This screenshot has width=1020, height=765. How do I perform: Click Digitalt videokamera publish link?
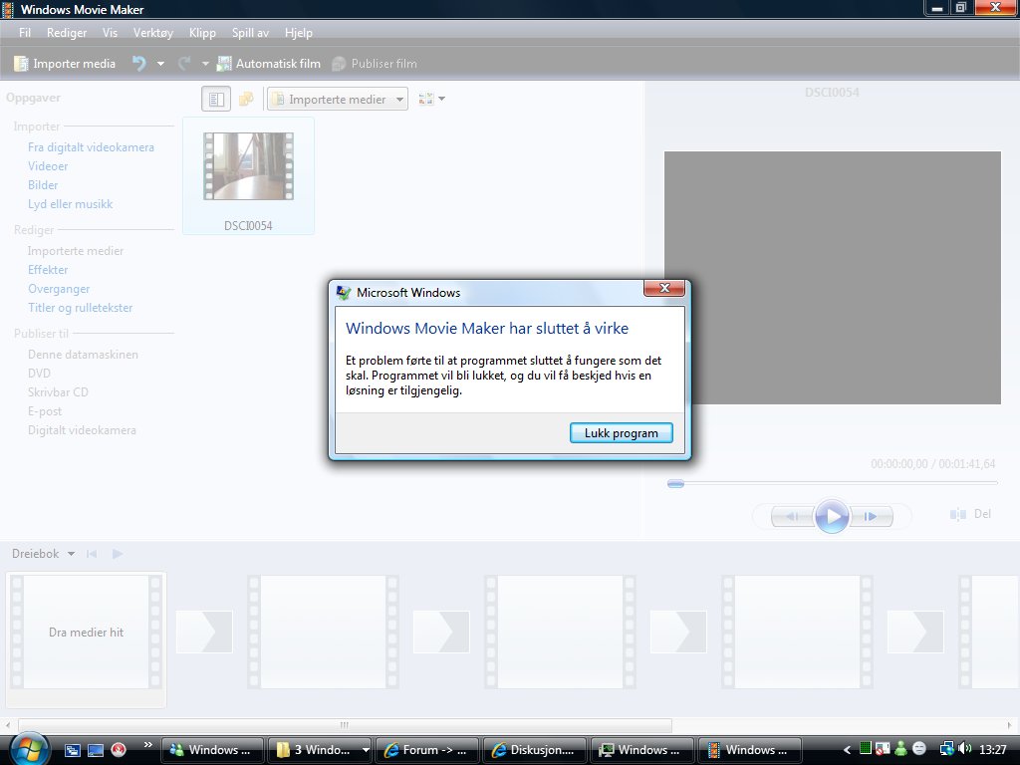click(x=82, y=430)
